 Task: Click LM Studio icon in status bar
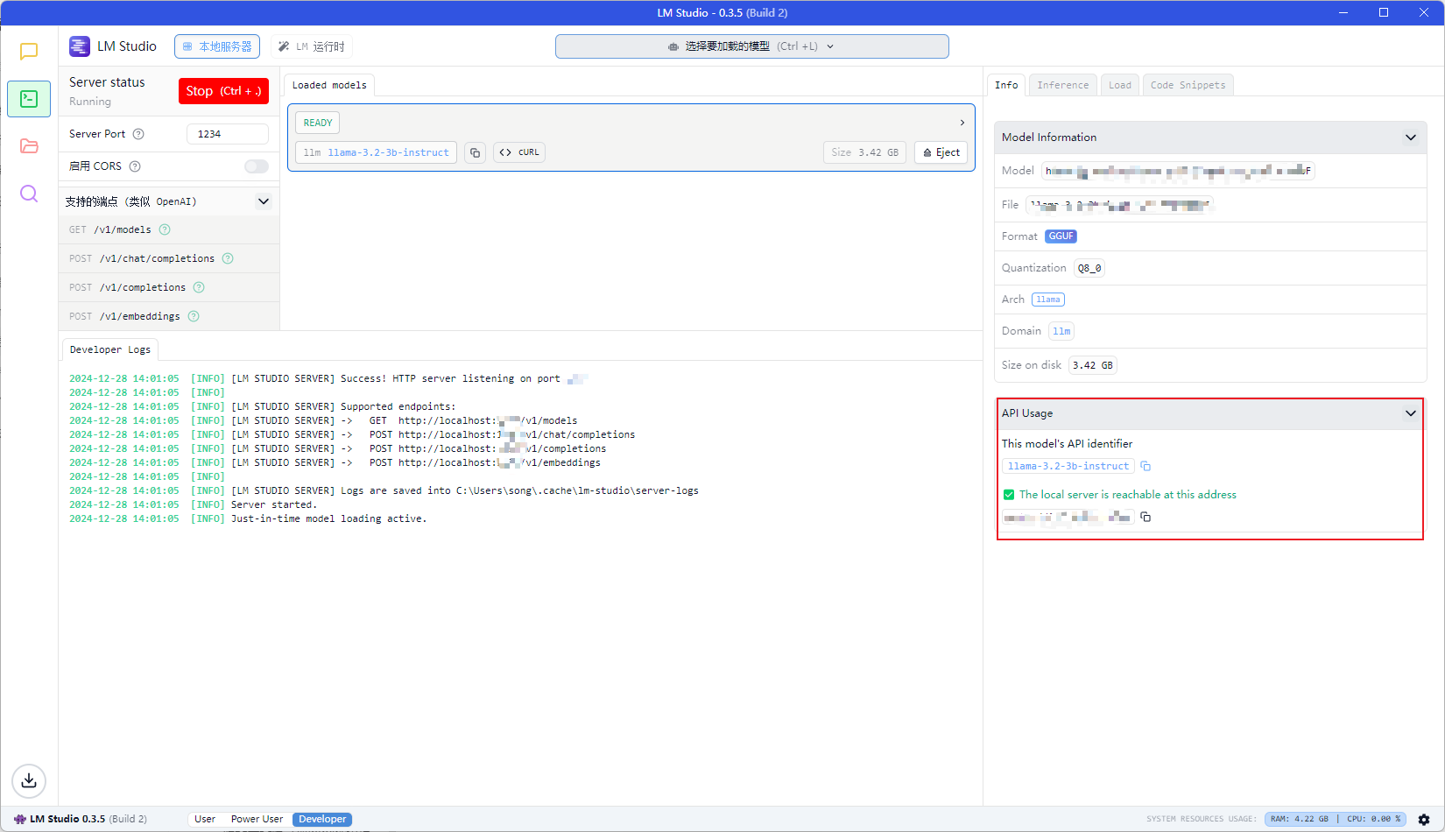click(x=20, y=819)
